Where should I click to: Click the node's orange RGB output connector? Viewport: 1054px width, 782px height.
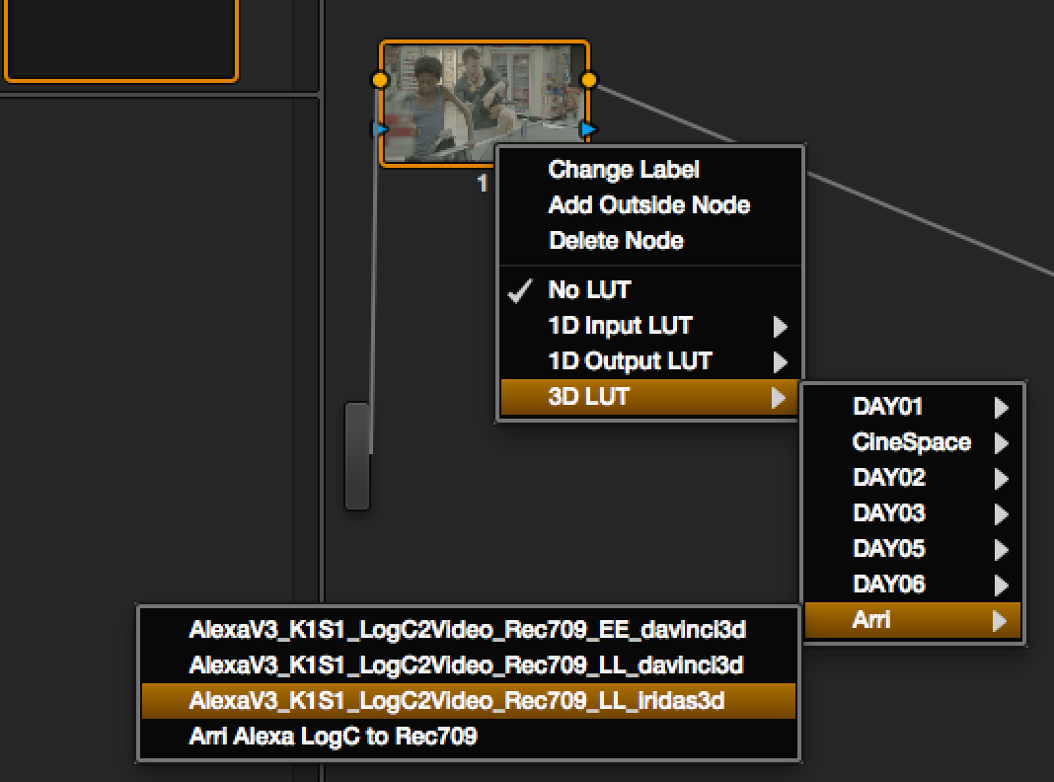(589, 80)
